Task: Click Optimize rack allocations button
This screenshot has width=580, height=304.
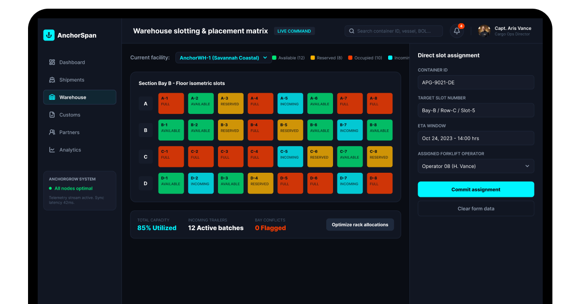Action: click(360, 224)
